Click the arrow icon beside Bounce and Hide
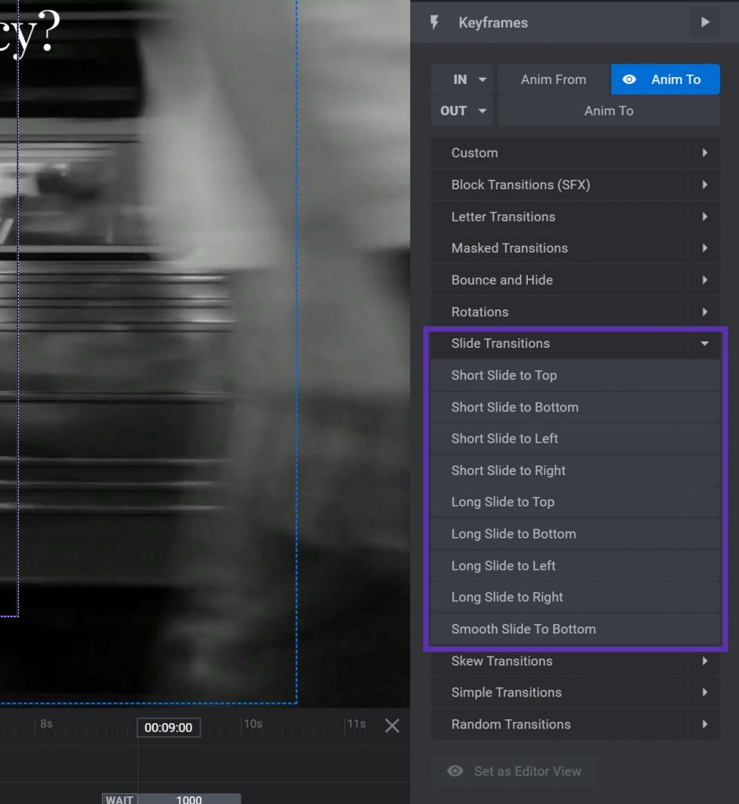The image size is (739, 804). (705, 280)
